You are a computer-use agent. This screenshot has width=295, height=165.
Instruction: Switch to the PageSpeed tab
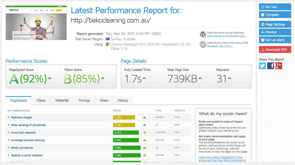point(18,100)
